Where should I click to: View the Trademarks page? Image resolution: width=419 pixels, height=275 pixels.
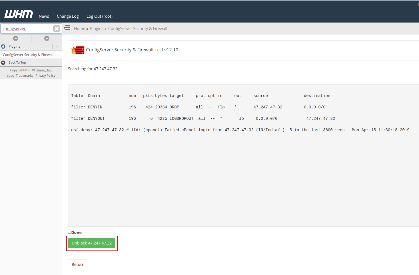[x=25, y=75]
